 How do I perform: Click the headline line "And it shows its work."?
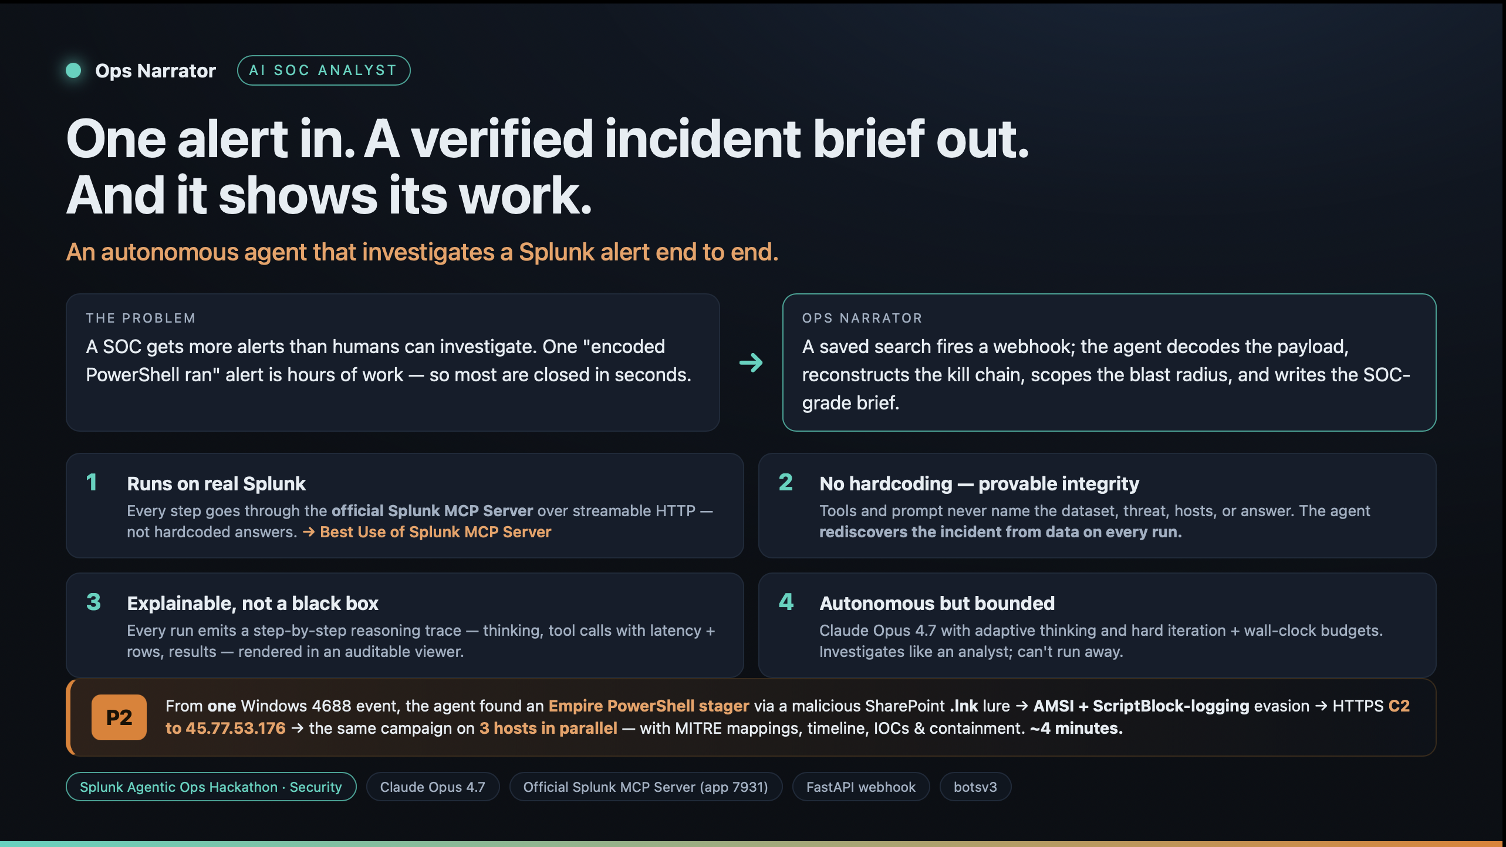point(329,195)
